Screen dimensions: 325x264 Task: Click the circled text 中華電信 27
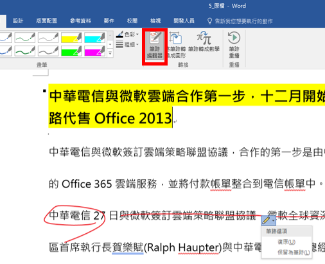(x=77, y=215)
